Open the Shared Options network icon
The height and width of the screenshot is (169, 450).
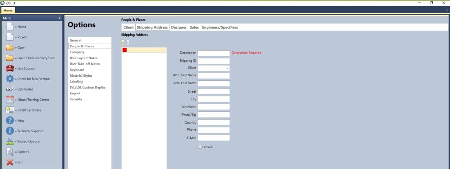coord(10,141)
